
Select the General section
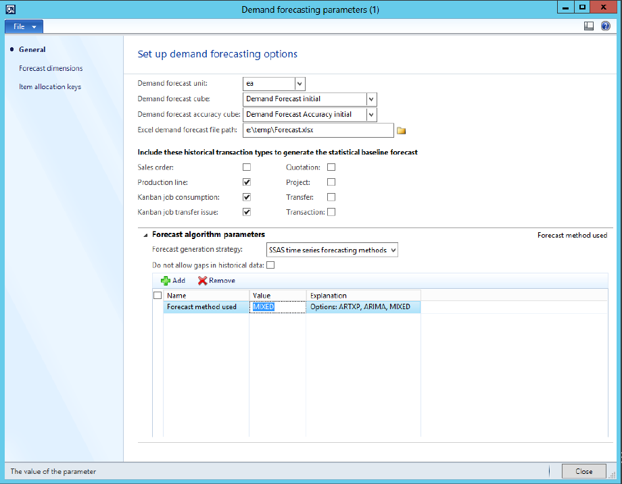pyautogui.click(x=32, y=49)
